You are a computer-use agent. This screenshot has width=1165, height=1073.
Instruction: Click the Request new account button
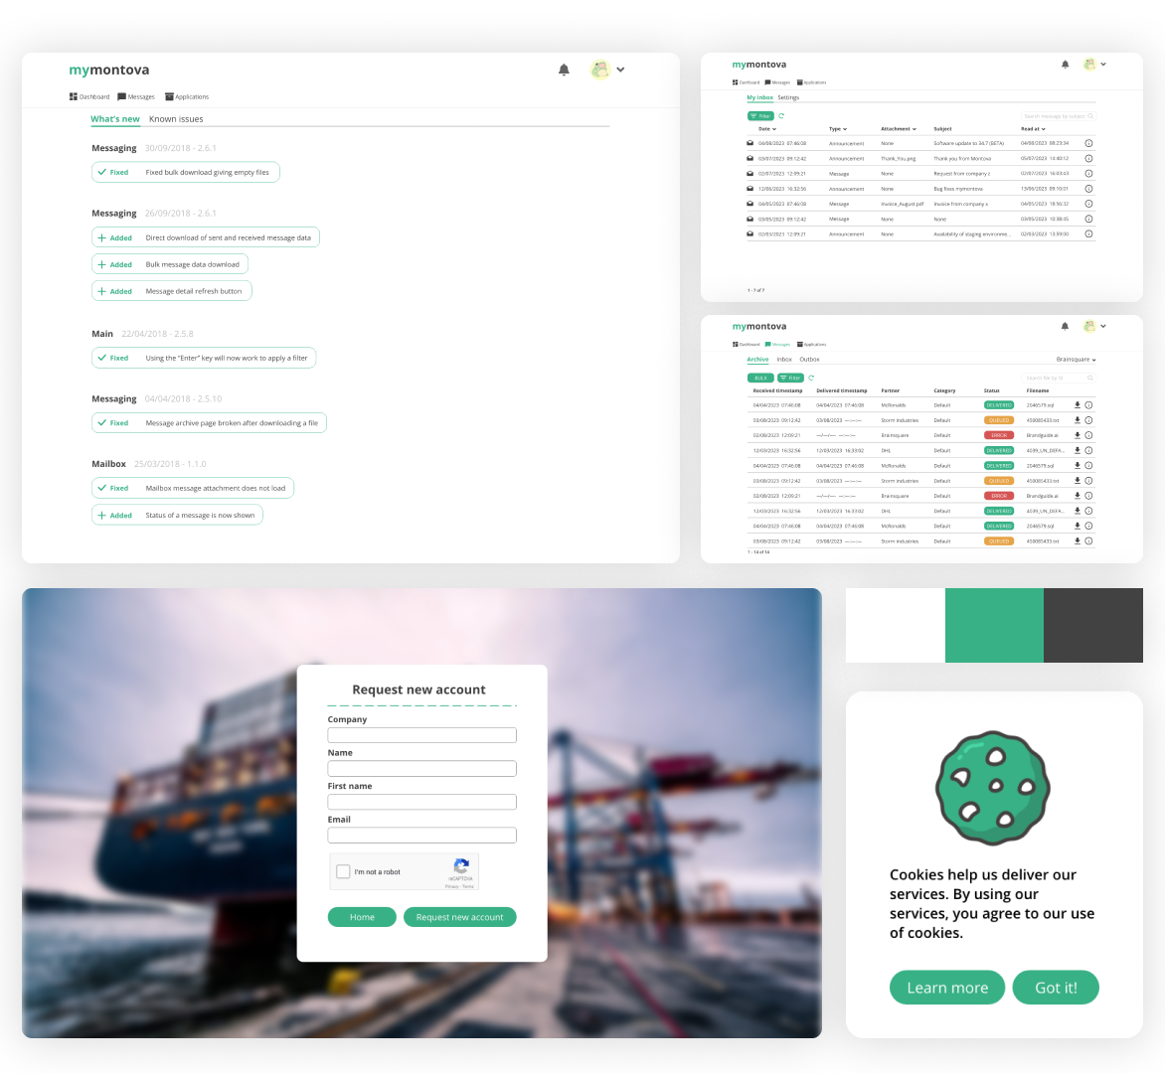pyautogui.click(x=459, y=917)
